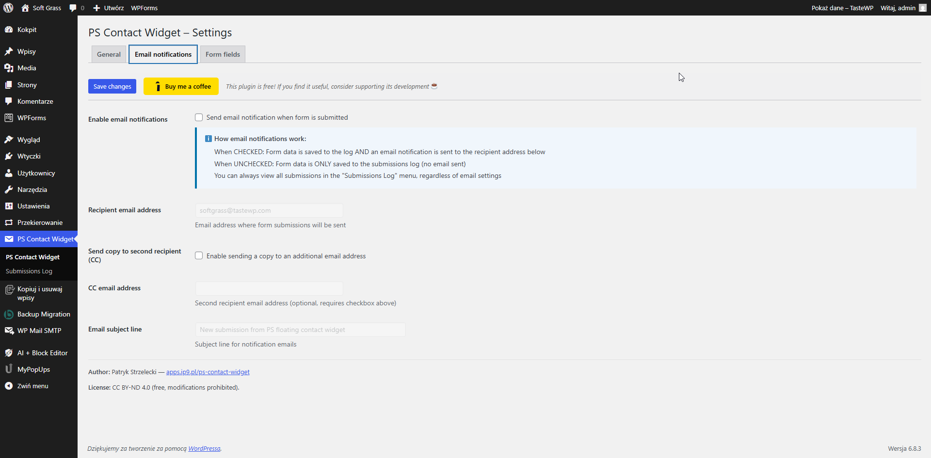Click the Save changes button
Image resolution: width=931 pixels, height=458 pixels.
(x=112, y=86)
